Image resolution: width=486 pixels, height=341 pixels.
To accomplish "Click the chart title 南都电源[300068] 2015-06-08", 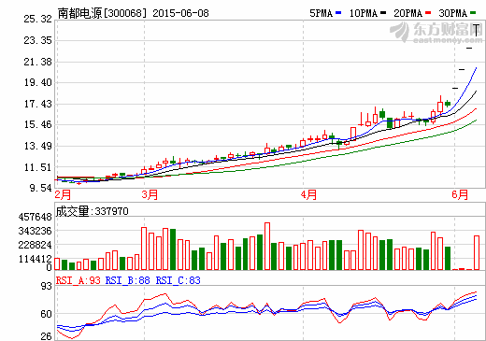I will click(x=133, y=13).
